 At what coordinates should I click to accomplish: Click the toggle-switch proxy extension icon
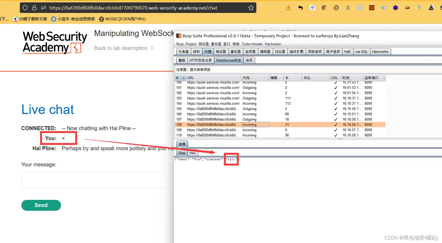pos(384,8)
